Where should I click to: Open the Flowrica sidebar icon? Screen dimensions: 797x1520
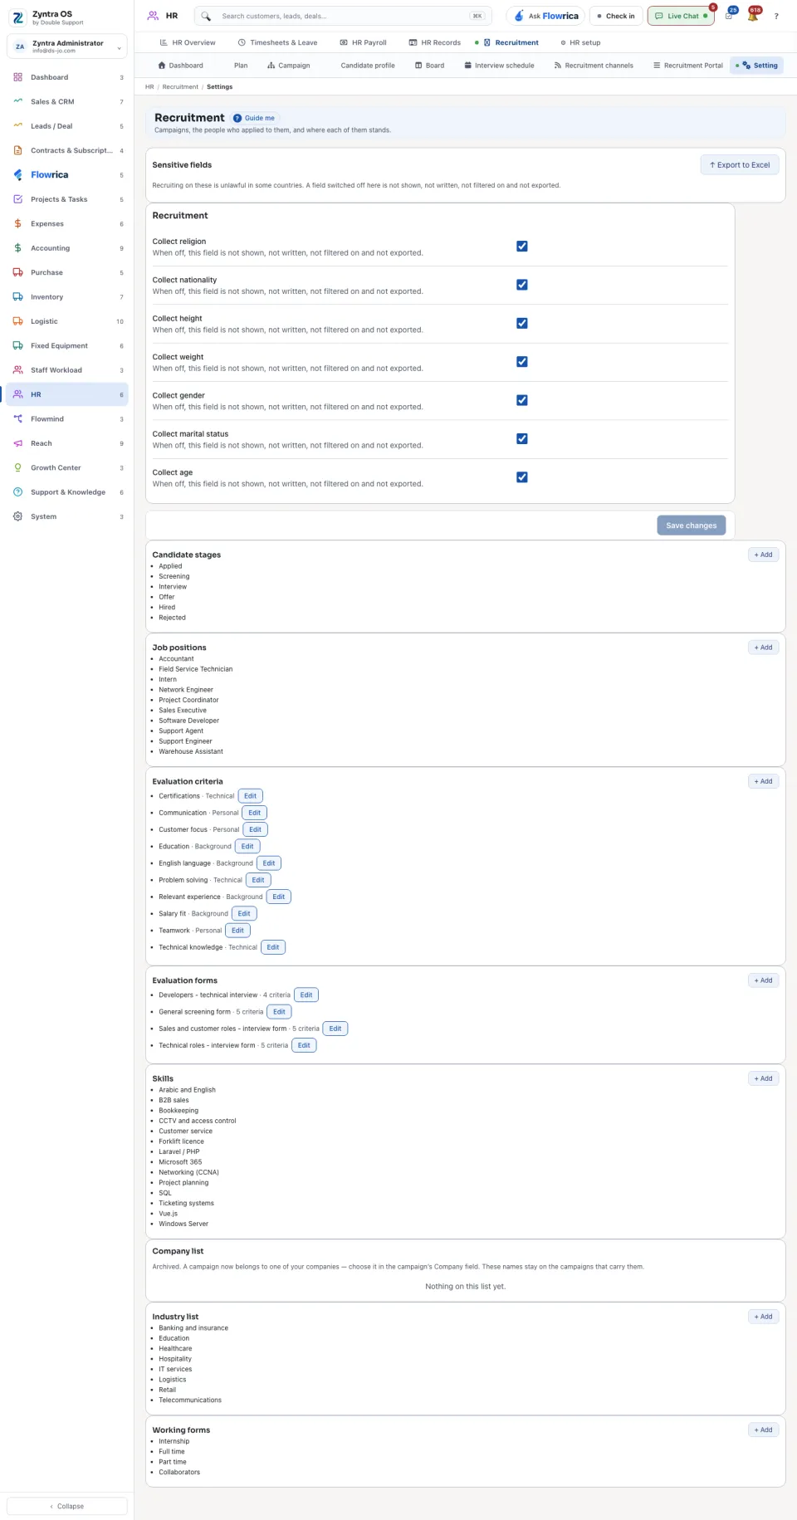point(17,174)
